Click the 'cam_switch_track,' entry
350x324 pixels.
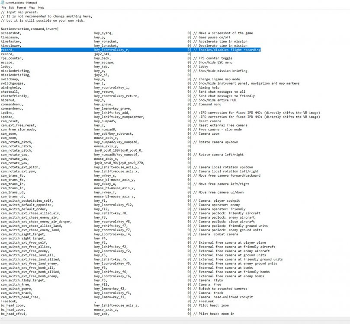coord(17,293)
